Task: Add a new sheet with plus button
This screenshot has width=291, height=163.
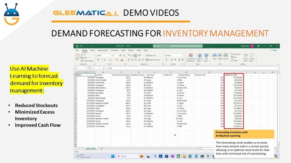Action: coord(102,149)
